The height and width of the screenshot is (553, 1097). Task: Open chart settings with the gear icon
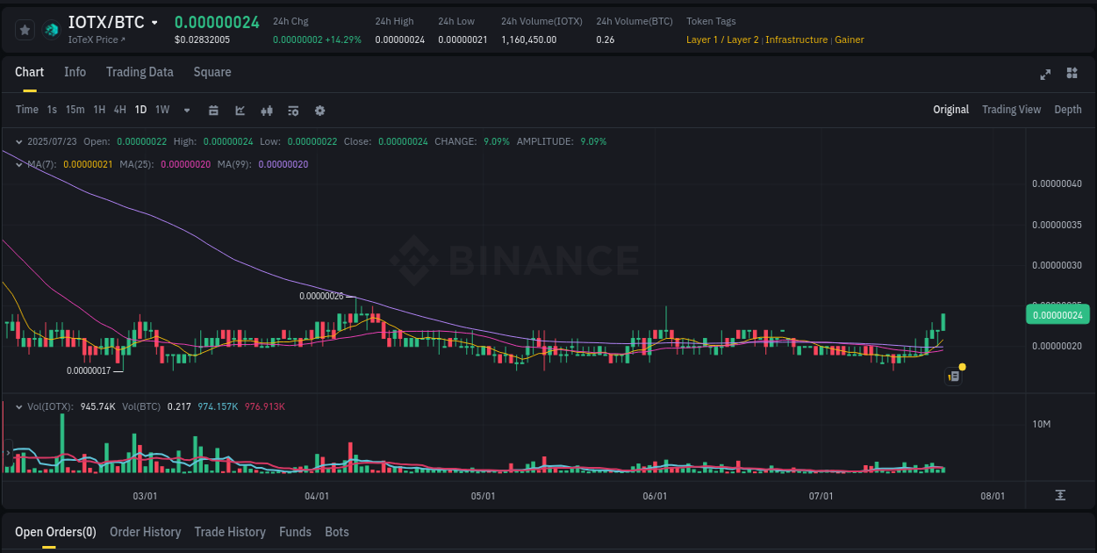coord(319,111)
